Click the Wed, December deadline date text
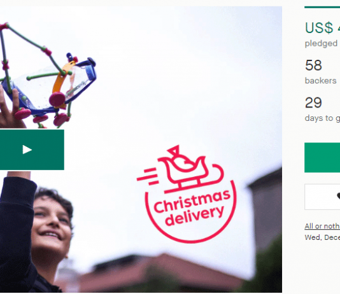 322,237
